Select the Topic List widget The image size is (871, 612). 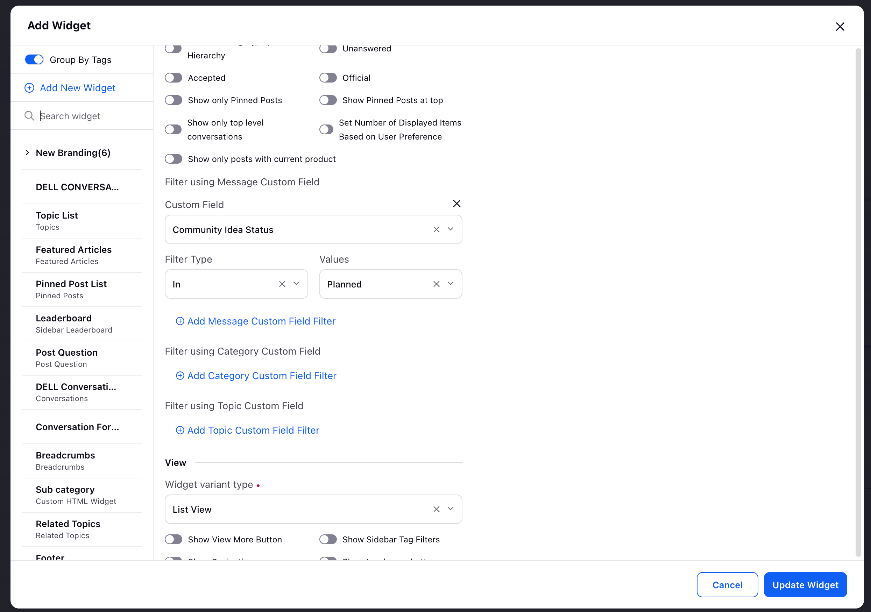click(82, 221)
